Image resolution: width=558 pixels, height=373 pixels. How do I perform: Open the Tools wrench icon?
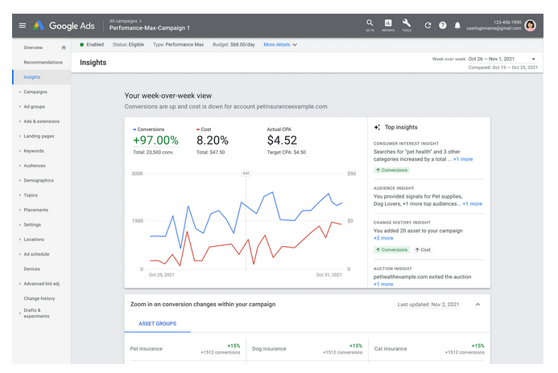[x=407, y=24]
